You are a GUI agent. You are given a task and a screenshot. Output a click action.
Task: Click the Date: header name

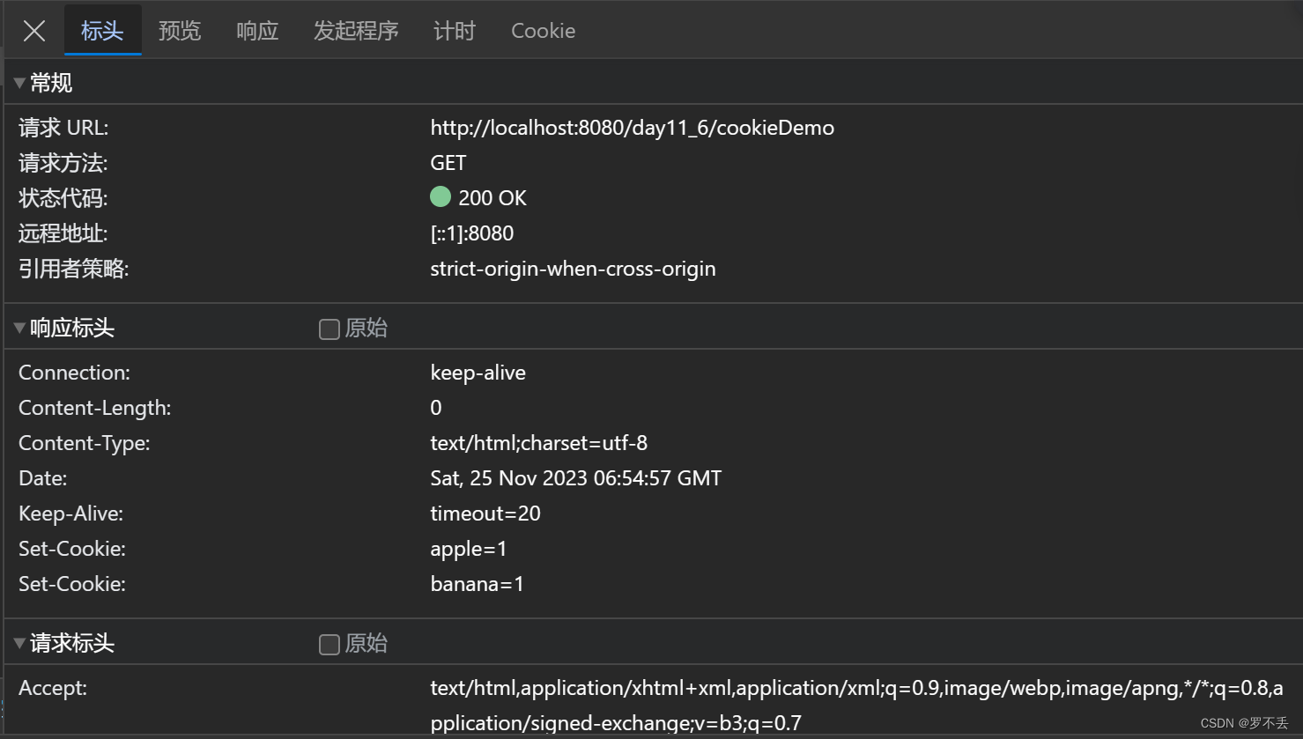click(43, 478)
